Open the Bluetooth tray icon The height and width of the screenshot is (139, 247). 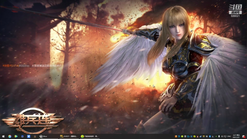pos(210,136)
